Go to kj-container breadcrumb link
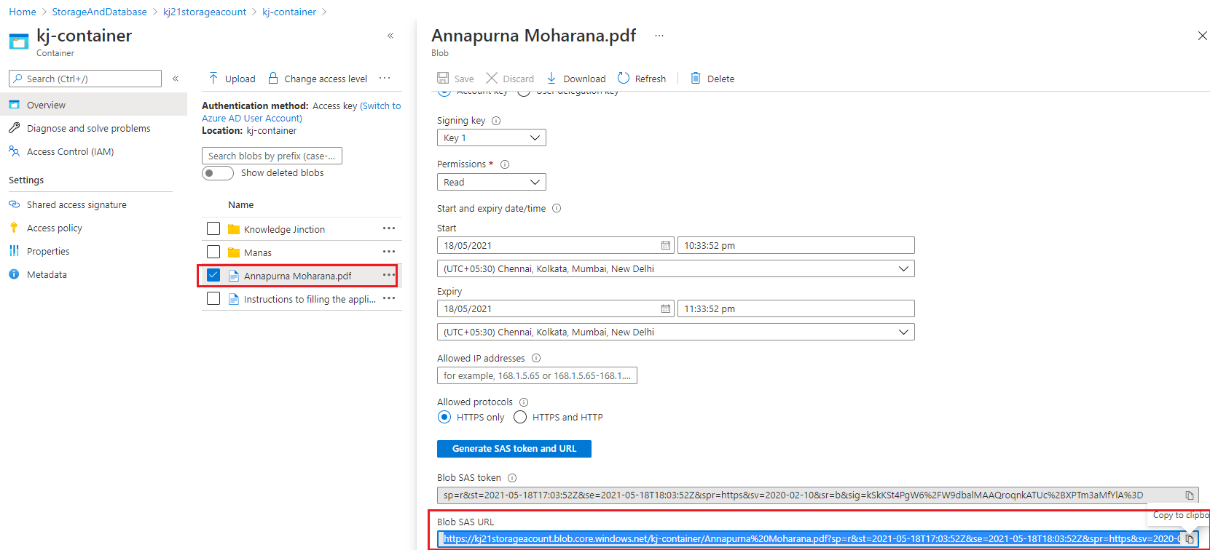Image resolution: width=1210 pixels, height=550 pixels. [289, 12]
